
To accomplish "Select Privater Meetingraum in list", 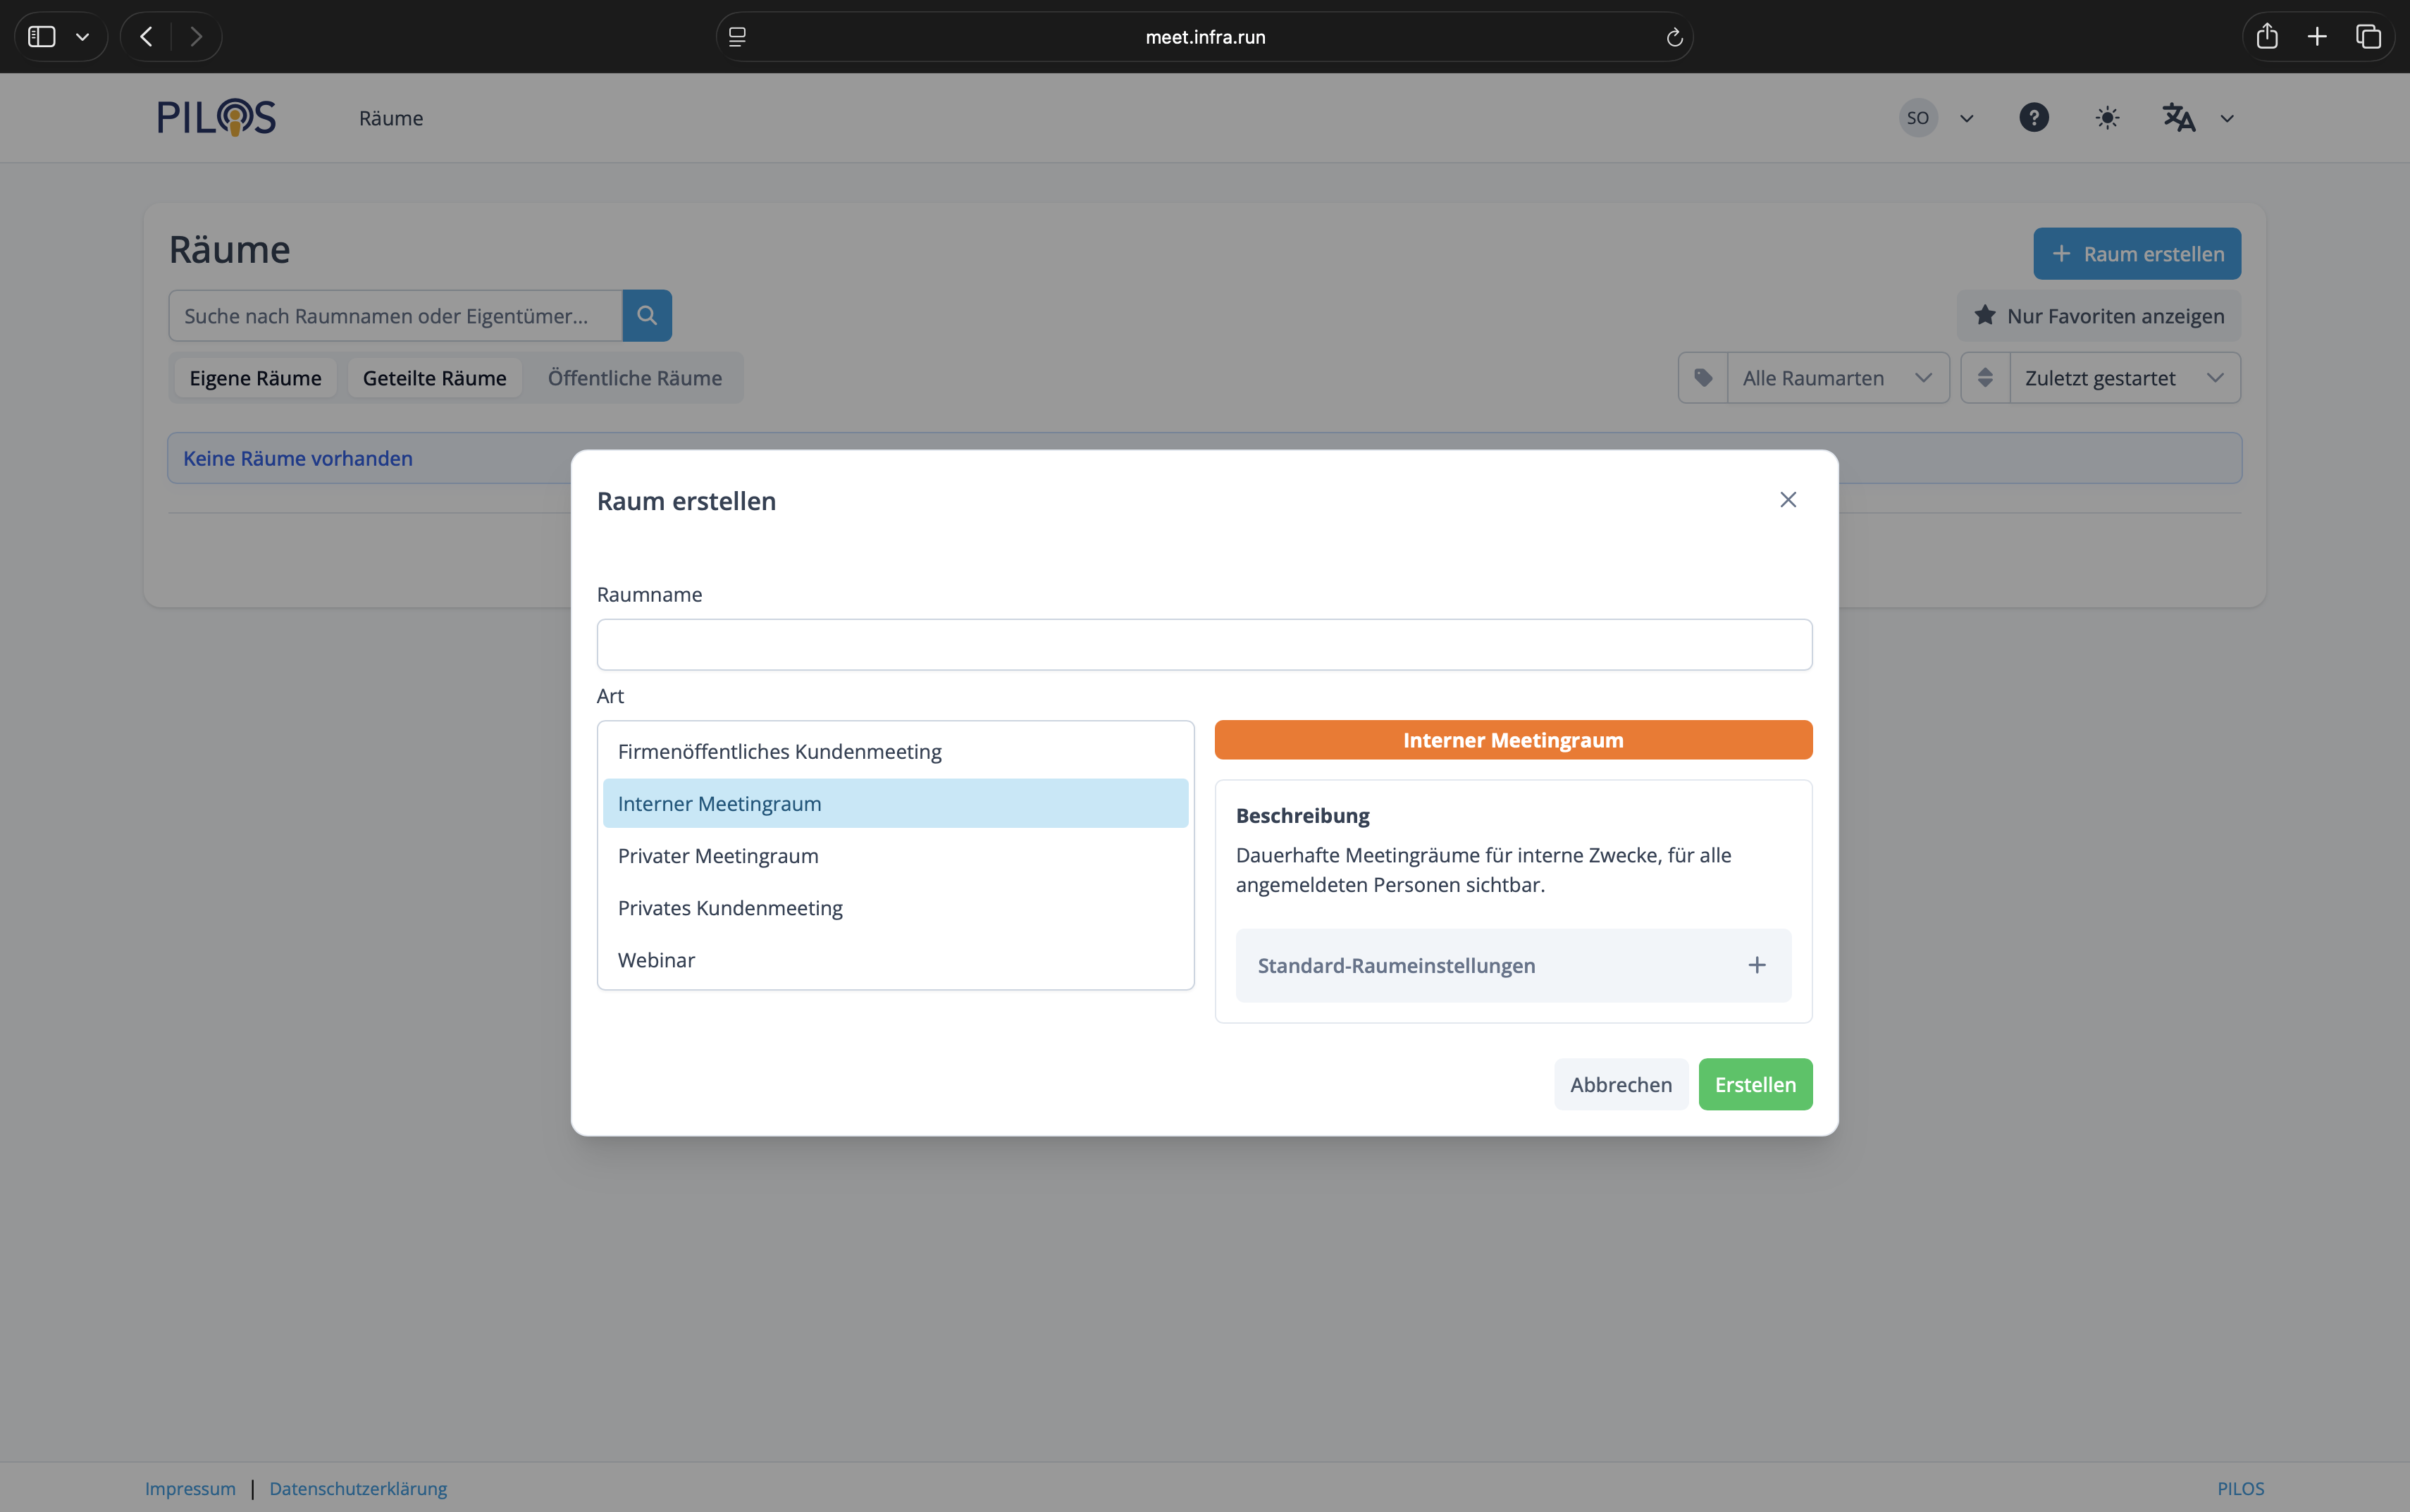I will [x=718, y=856].
